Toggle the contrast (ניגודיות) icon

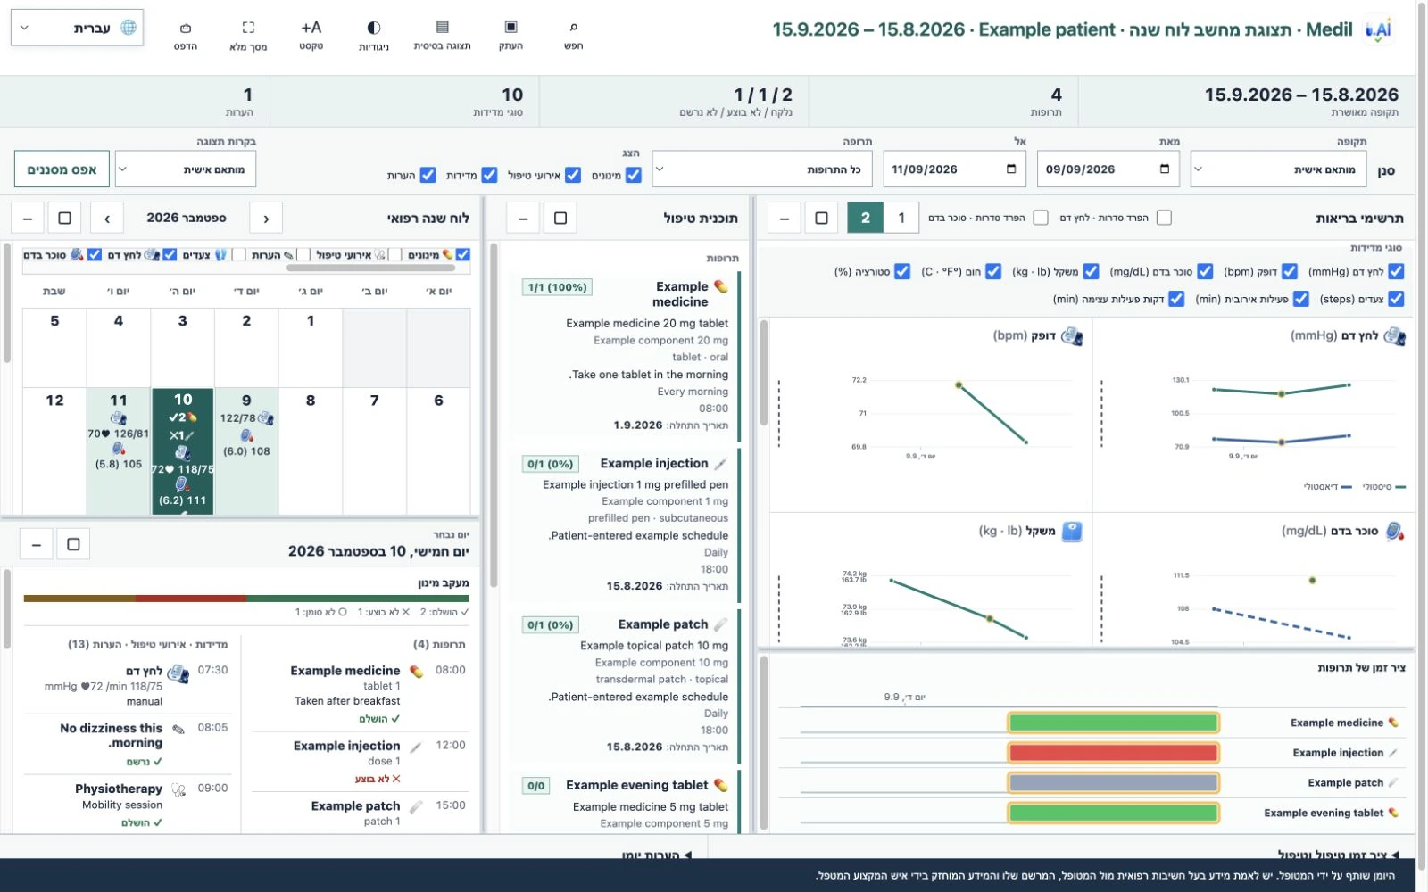coord(373,35)
